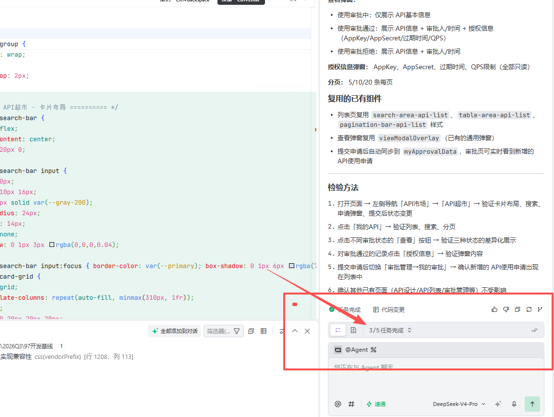Insert a context reference with # icon
Image resolution: width=554 pixels, height=417 pixels.
click(x=351, y=404)
